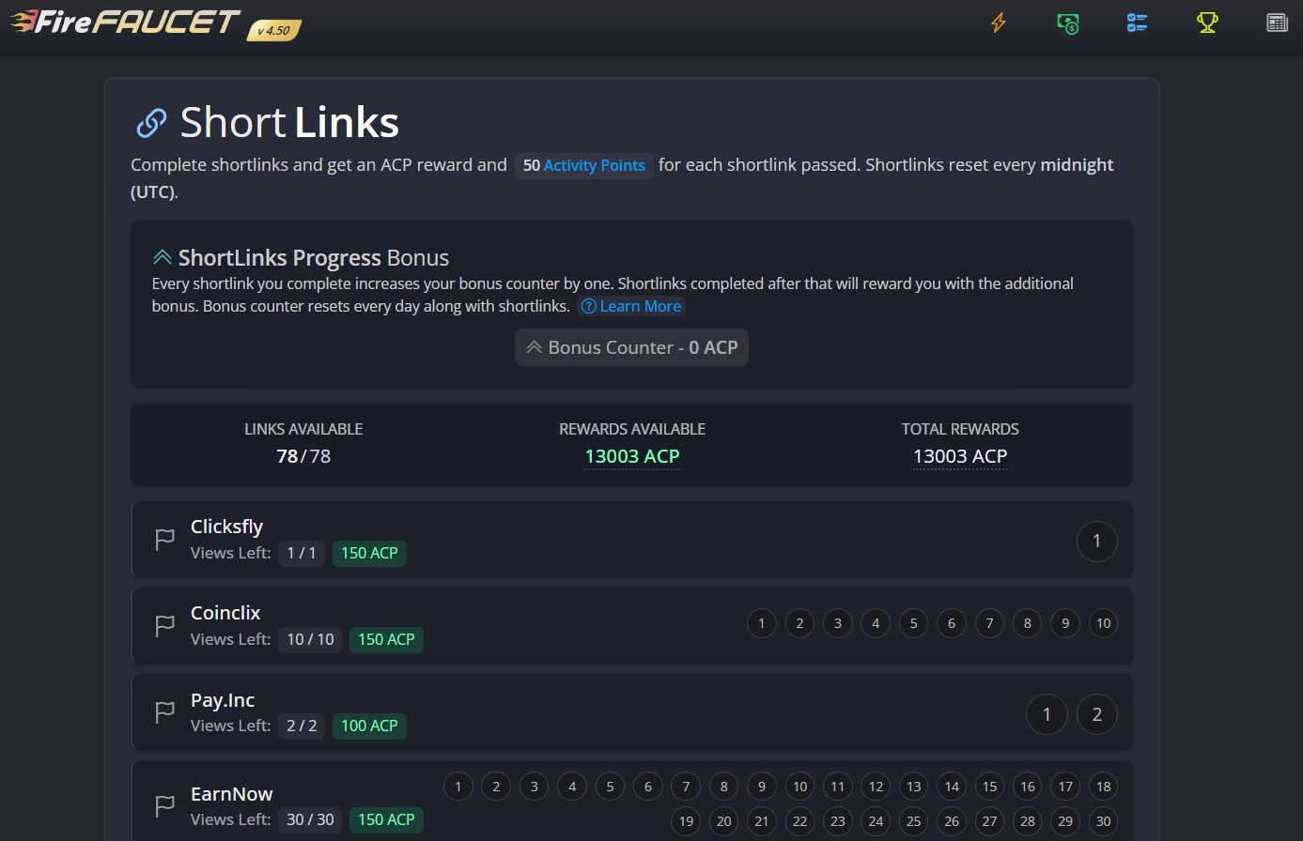Viewport: 1303px width, 841px height.
Task: Open Coinclix shortlink number 4
Action: tap(876, 623)
